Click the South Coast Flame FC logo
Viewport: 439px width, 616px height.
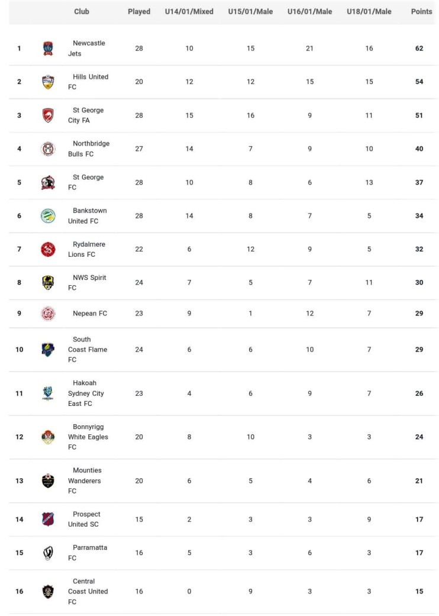click(48, 350)
